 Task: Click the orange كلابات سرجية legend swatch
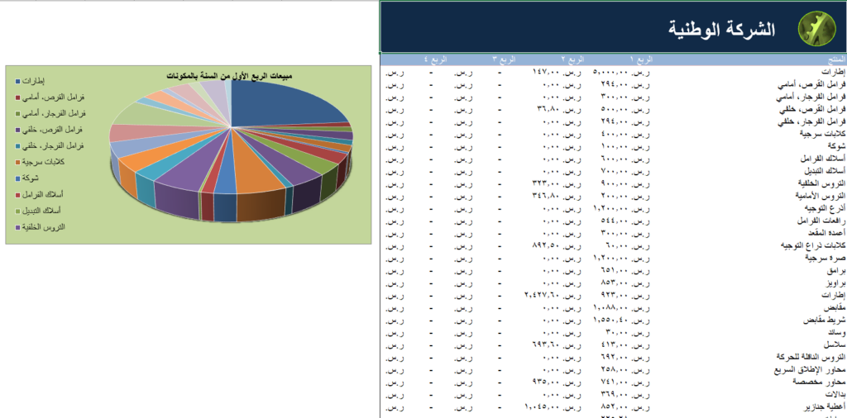pyautogui.click(x=18, y=162)
